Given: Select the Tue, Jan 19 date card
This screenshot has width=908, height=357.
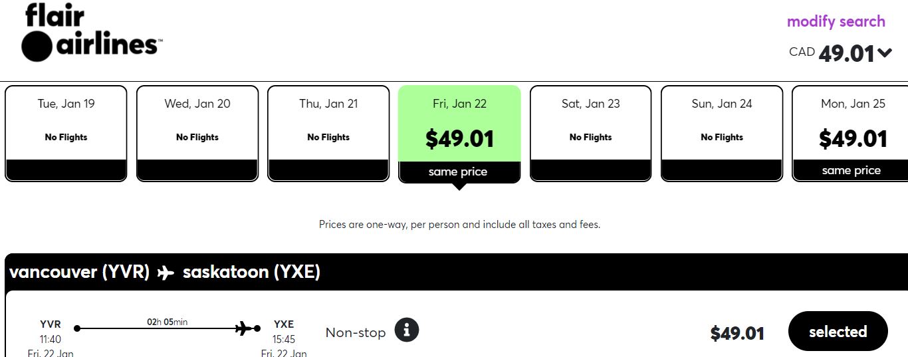Looking at the screenshot, I should click(66, 133).
